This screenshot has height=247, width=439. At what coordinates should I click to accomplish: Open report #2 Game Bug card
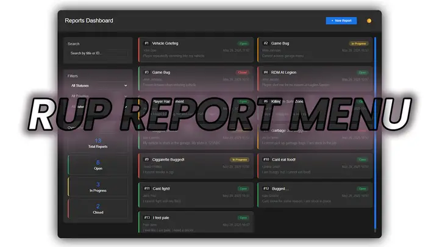[315, 49]
